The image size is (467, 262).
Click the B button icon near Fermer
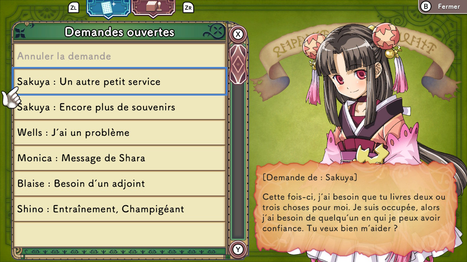coord(426,7)
